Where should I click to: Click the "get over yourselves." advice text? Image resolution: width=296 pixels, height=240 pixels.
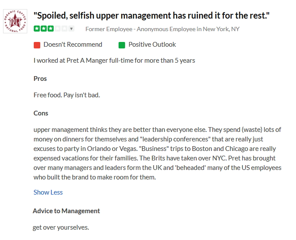pos(61,227)
